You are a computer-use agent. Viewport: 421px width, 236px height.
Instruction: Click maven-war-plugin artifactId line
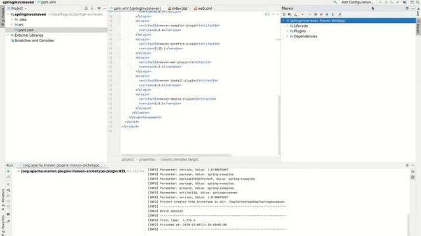coord(175,62)
